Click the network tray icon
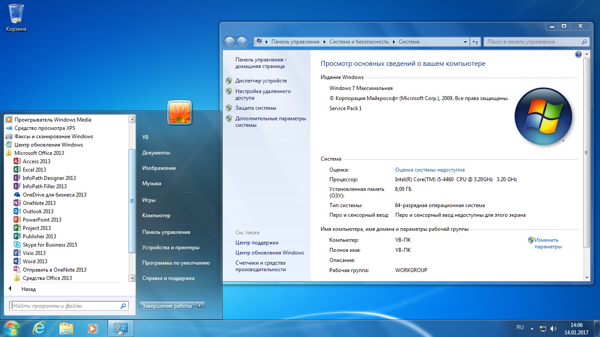 tap(543, 328)
